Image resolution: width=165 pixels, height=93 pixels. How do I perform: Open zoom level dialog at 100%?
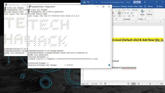tap(161, 84)
